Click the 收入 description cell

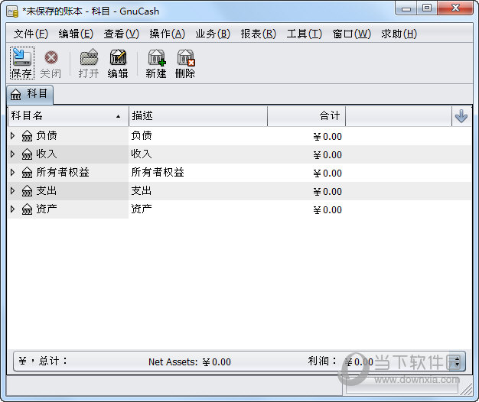click(x=142, y=154)
